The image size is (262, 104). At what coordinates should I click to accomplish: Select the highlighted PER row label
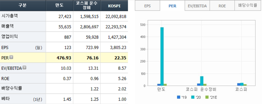pos(5,58)
